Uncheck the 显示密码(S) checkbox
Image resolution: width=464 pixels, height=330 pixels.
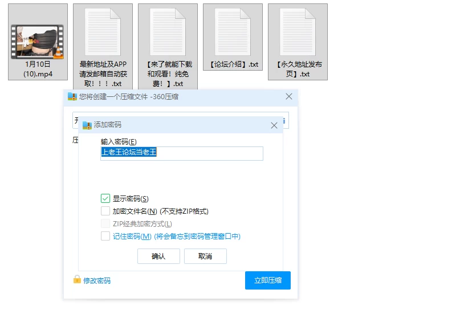coord(105,198)
